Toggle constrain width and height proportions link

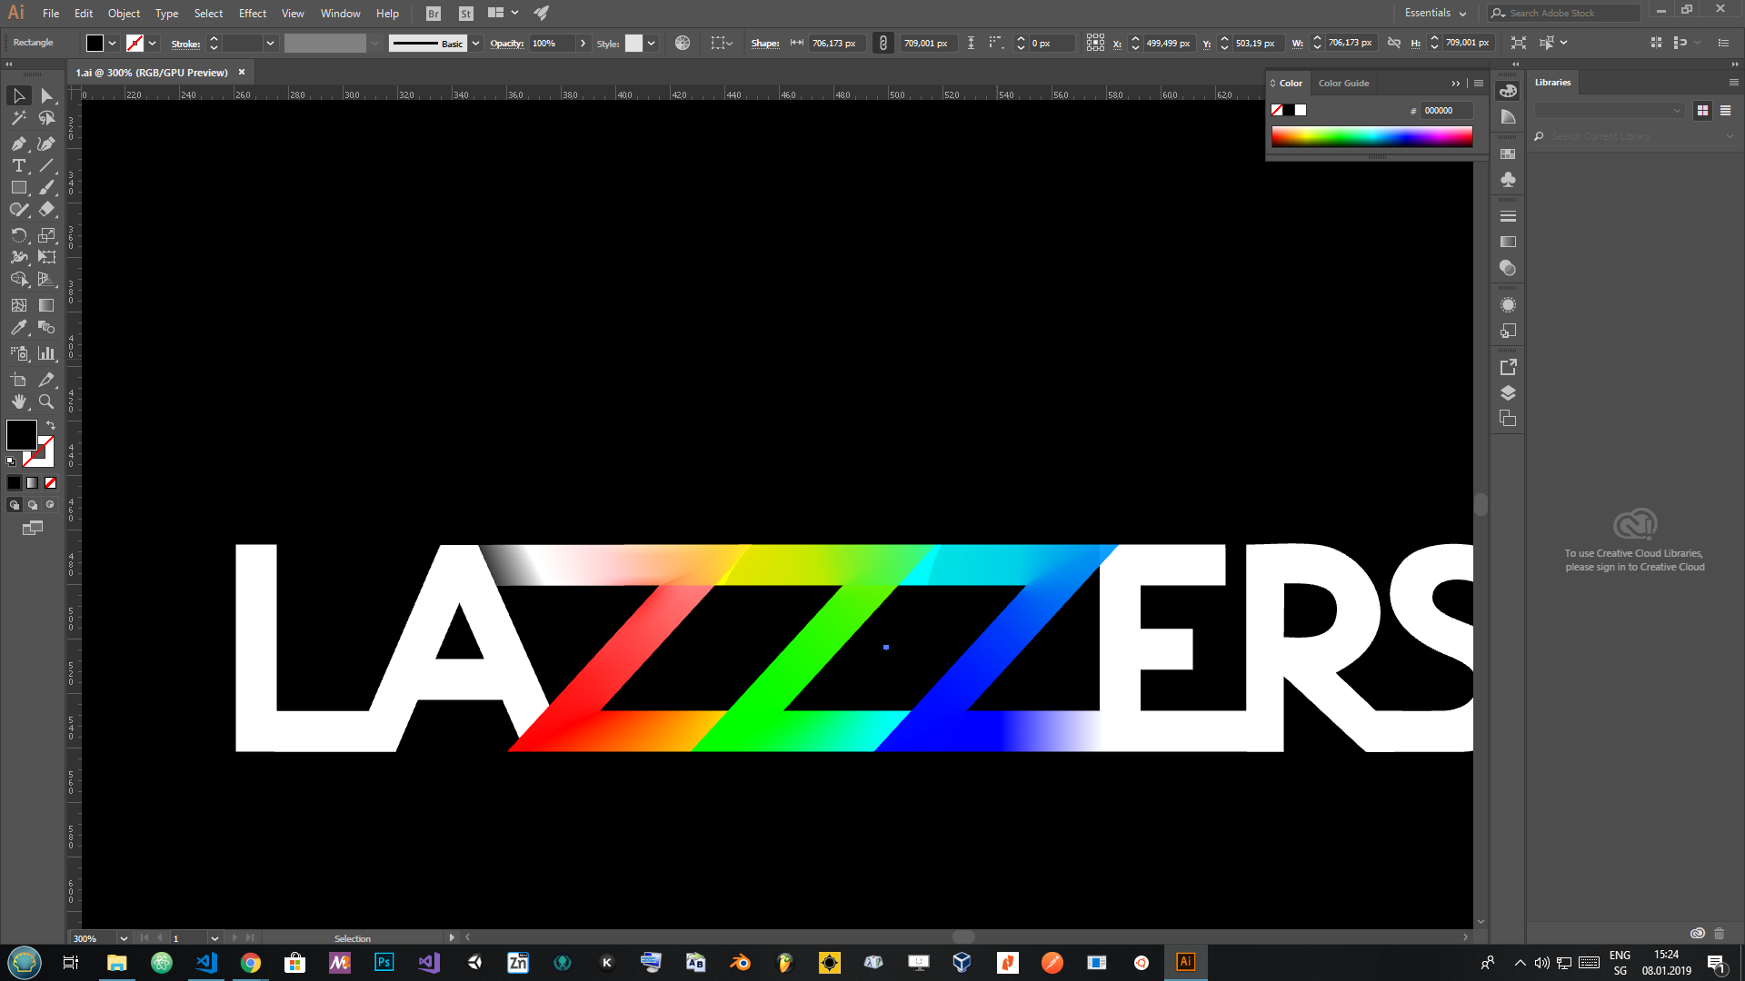(1393, 43)
